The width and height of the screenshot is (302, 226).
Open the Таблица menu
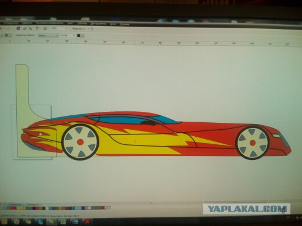click(x=82, y=23)
